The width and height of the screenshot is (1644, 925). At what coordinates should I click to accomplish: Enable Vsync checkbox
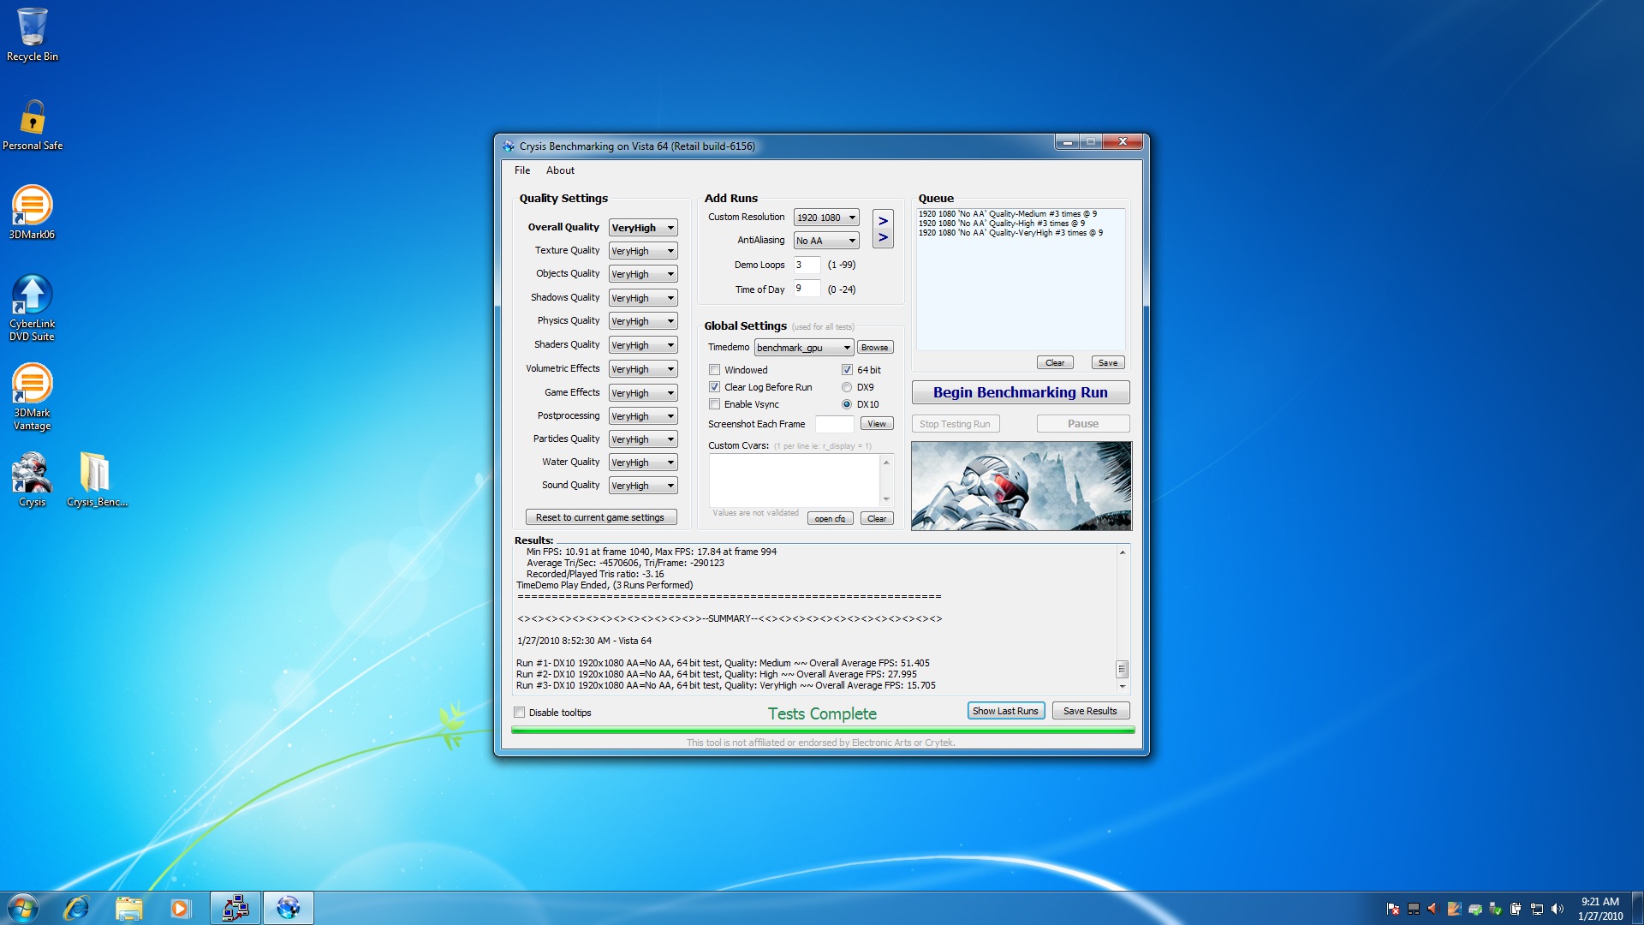714,404
